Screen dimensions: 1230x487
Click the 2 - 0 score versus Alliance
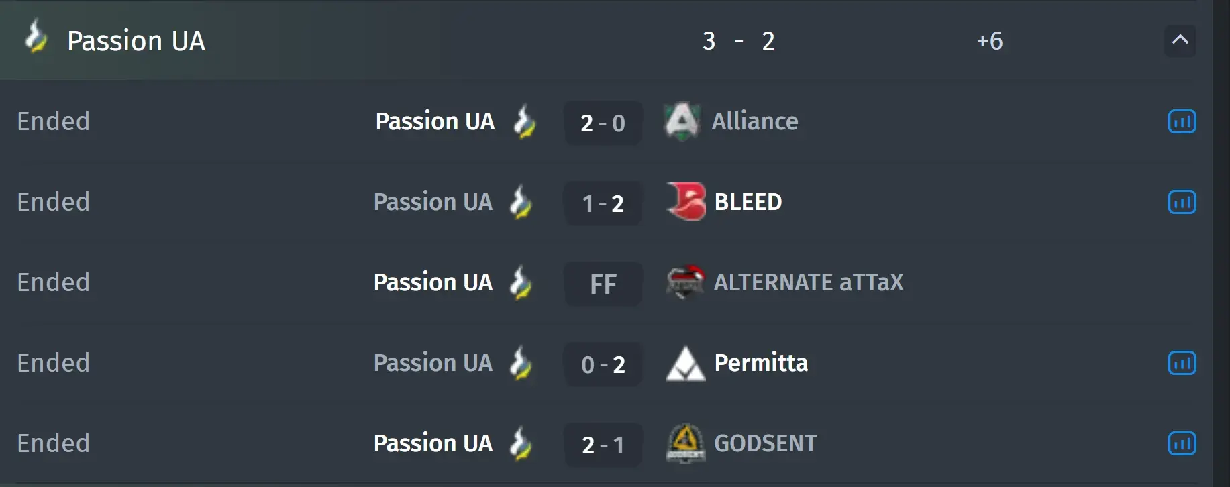603,123
